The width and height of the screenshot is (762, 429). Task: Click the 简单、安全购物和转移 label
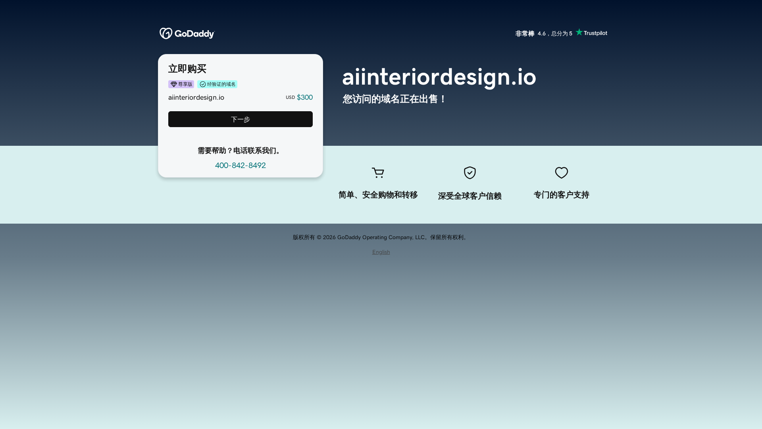click(x=377, y=195)
